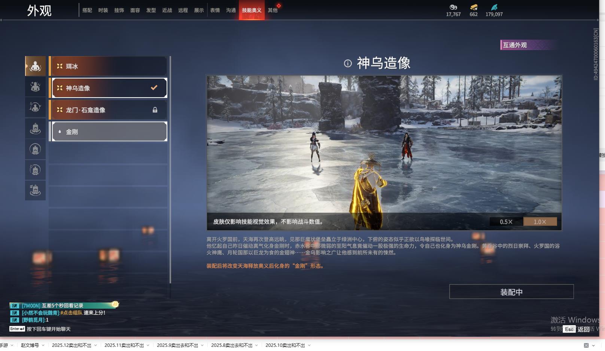Image resolution: width=605 pixels, height=351 pixels.
Task: Click the 神乌造像 preview video
Action: click(384, 153)
